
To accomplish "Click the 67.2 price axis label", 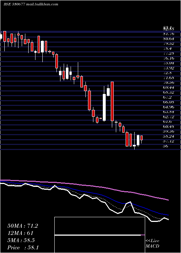I will 167,97.
